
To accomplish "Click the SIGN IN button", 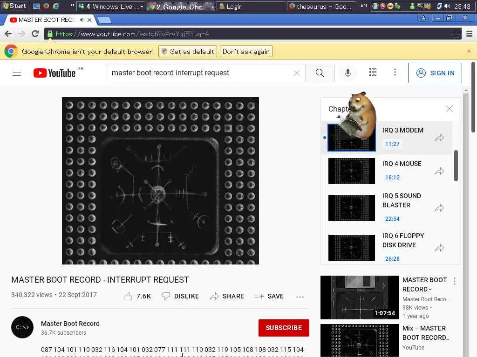I will click(x=435, y=73).
